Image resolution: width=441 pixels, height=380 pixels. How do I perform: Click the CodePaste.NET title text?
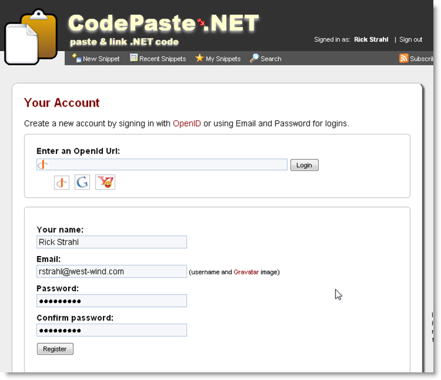click(x=163, y=23)
